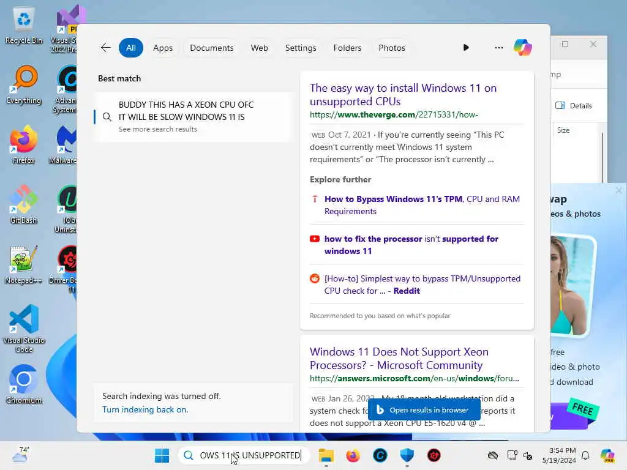Viewport: 627px width, 470px height.
Task: Click the Size column header behind
Action: (563, 130)
